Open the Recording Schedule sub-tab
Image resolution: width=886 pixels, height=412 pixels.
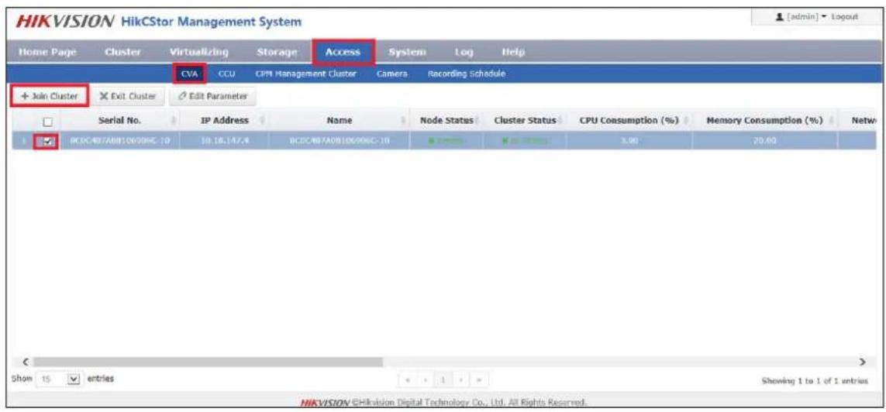point(466,74)
